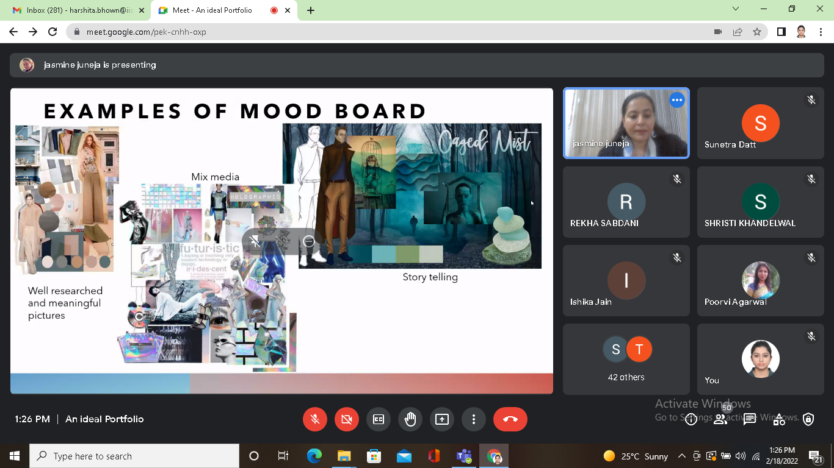Leave the call with red hang-up button
This screenshot has height=468, width=834.
pos(510,419)
